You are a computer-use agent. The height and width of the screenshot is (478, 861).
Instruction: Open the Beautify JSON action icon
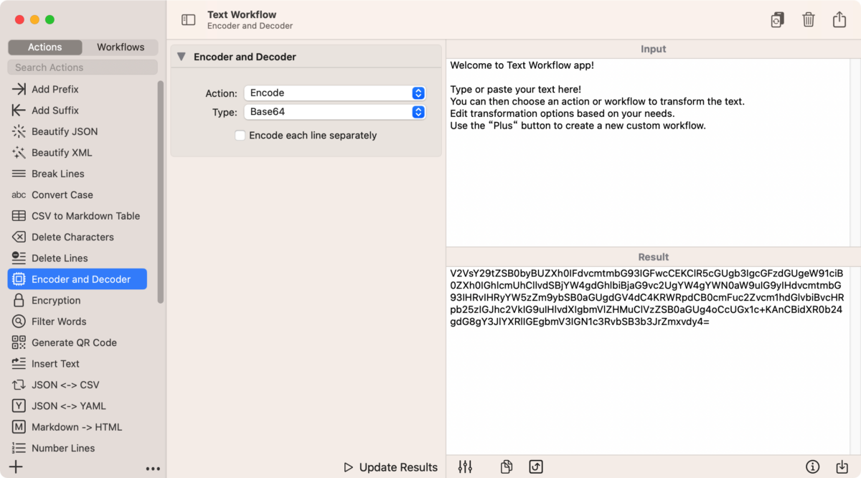coord(19,131)
